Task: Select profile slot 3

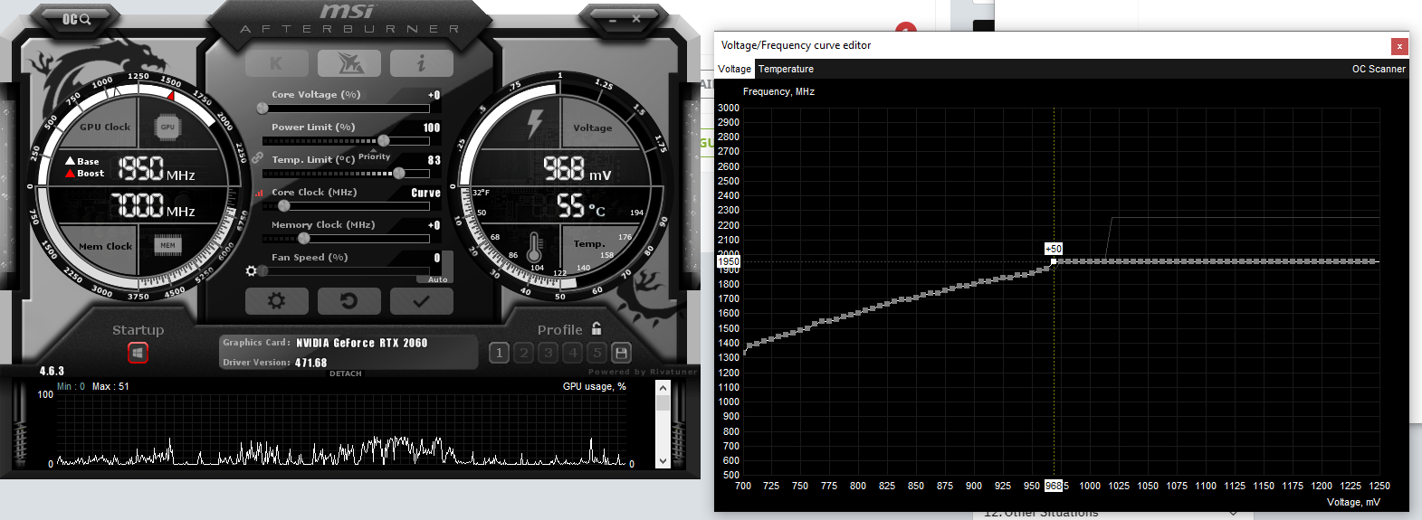Action: click(548, 353)
